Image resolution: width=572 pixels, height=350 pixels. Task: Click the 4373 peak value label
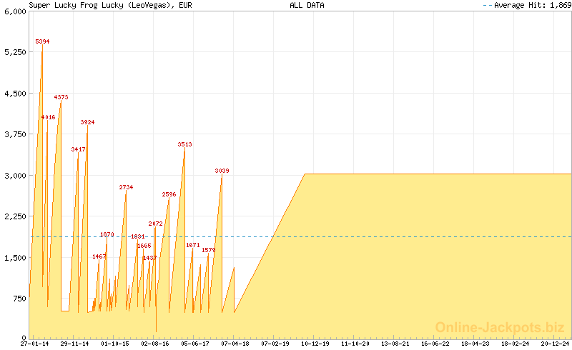pos(61,97)
